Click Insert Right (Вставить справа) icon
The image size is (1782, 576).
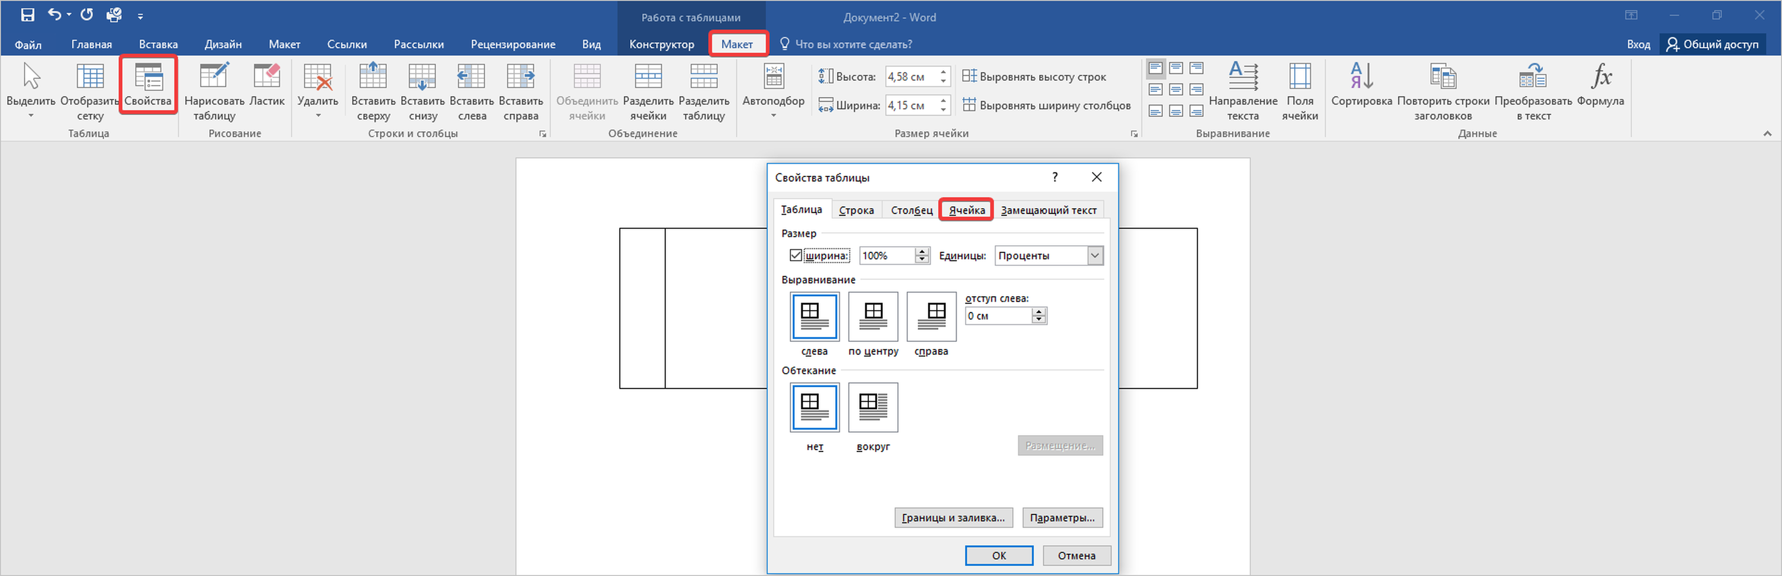coord(520,77)
